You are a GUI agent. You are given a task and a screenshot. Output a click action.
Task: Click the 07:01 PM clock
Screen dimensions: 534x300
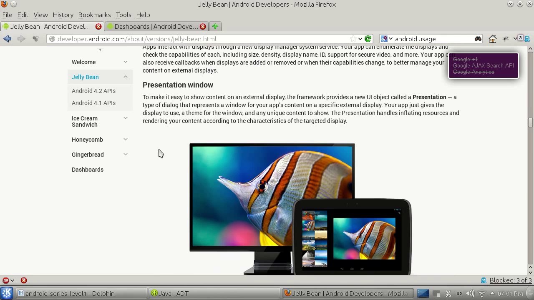[510, 293]
